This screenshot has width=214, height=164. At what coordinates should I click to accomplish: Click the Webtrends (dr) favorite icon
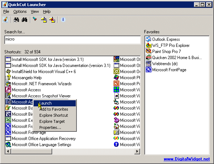coord(149,63)
